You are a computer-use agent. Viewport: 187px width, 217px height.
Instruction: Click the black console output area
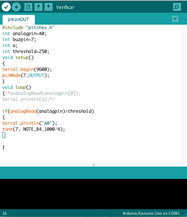pyautogui.click(x=93, y=194)
